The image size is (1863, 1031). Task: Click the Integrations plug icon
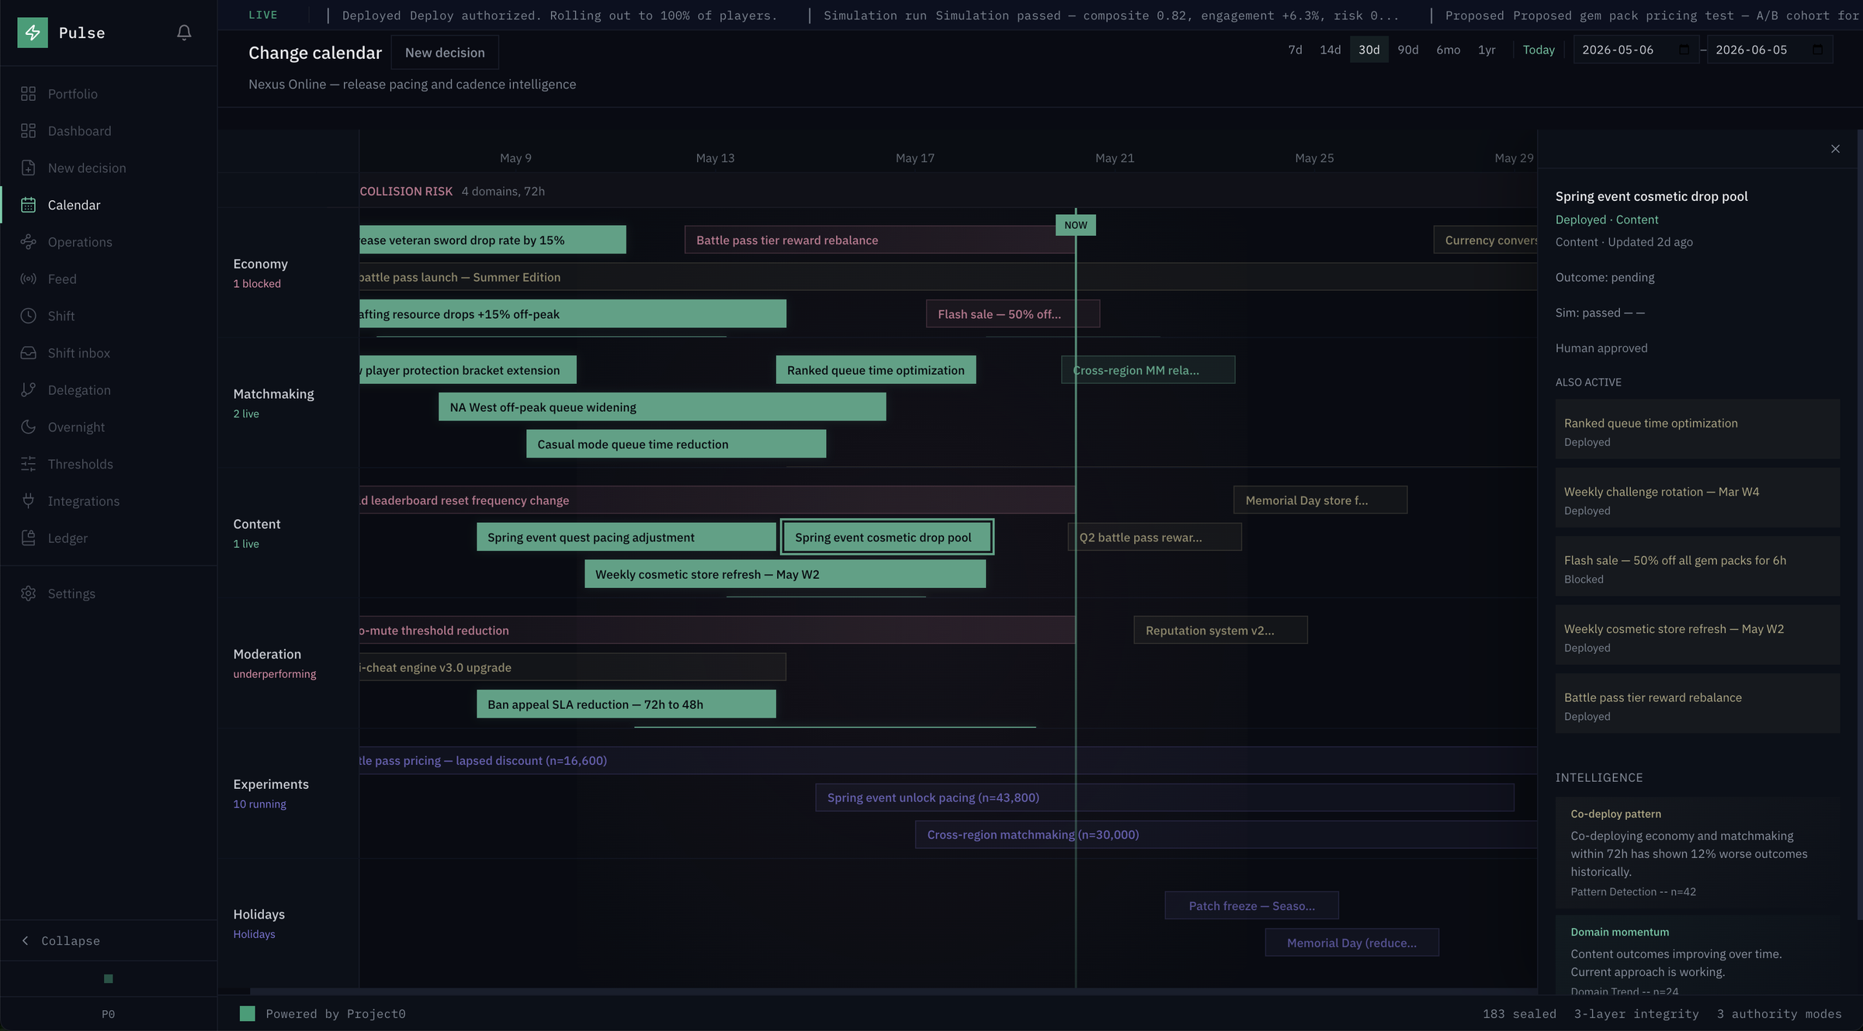pyautogui.click(x=29, y=500)
